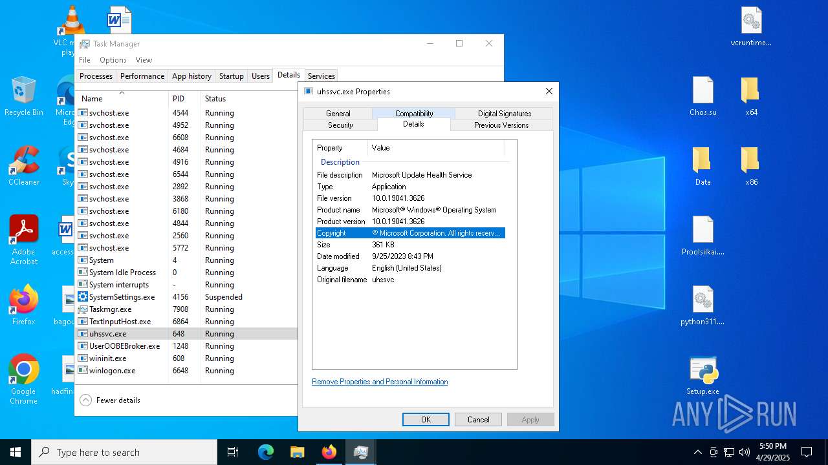Select the File description property row

(410, 175)
